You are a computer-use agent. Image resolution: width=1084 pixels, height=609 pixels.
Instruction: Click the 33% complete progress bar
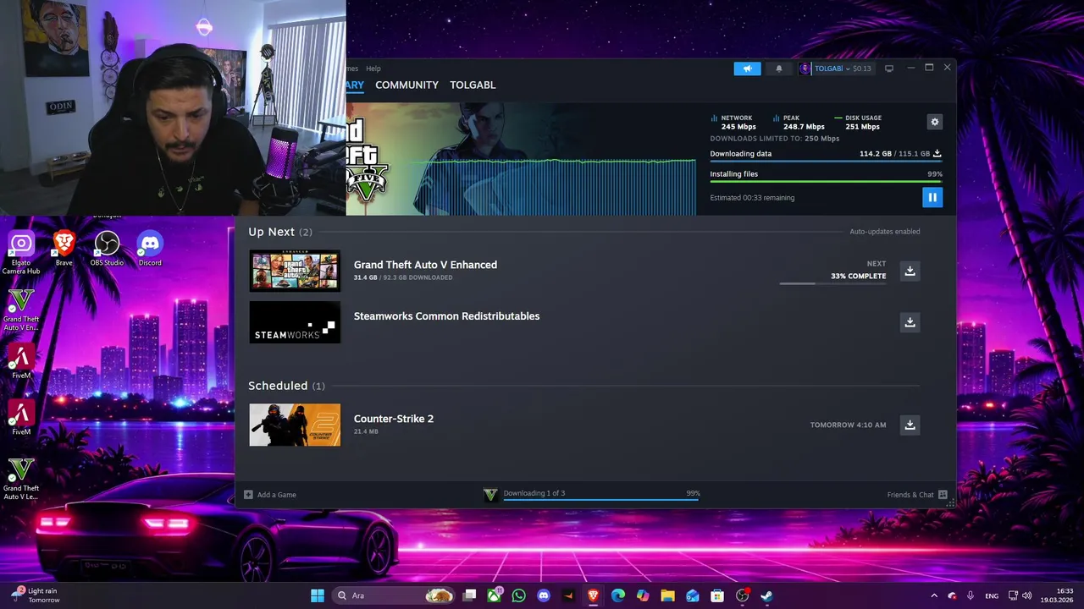832,283
